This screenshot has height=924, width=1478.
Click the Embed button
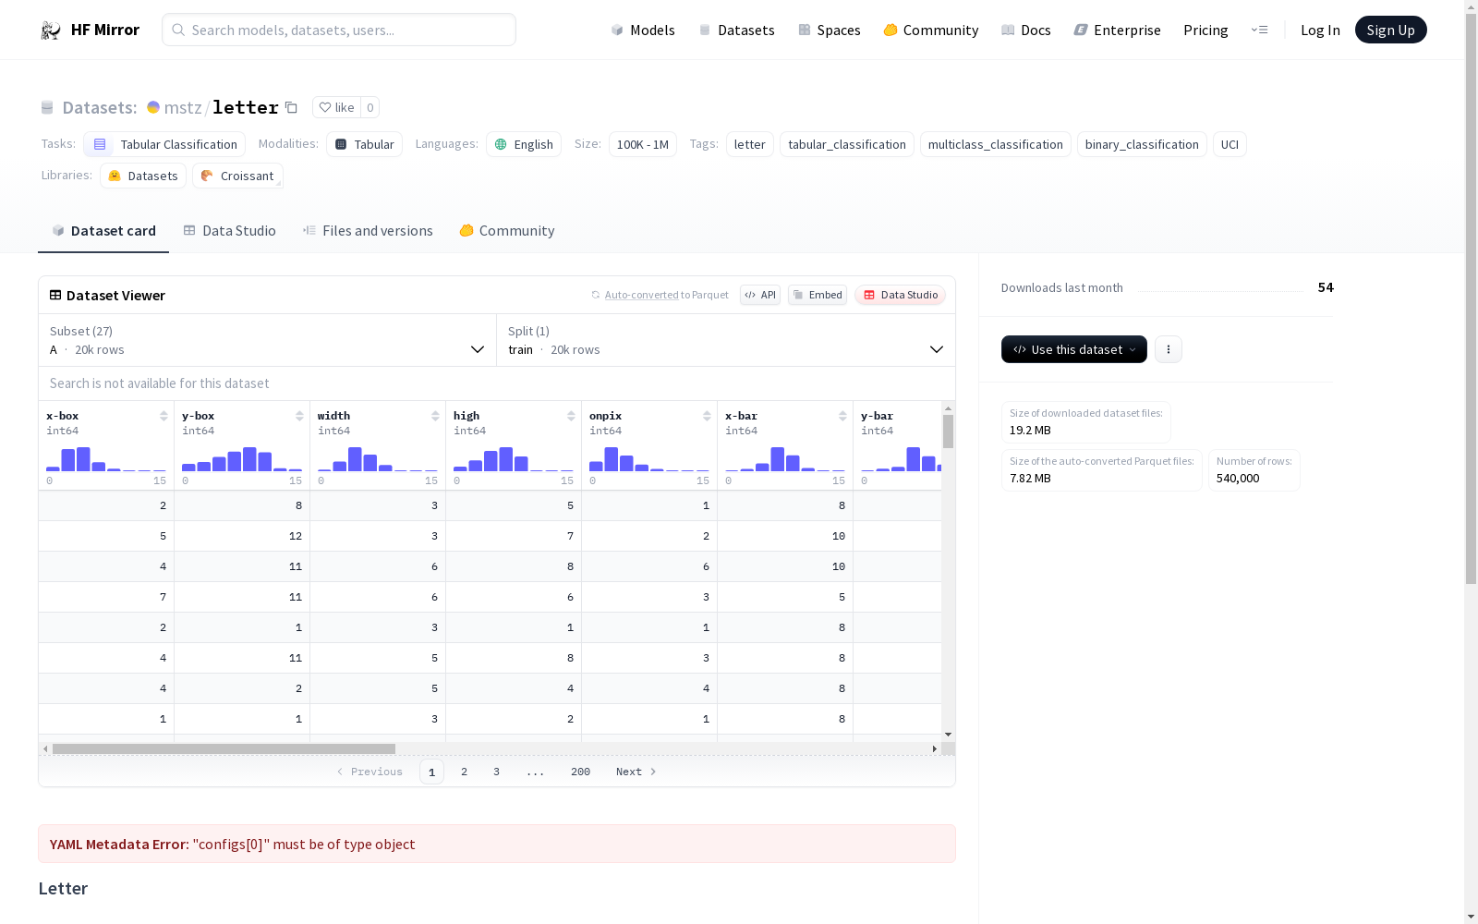click(x=818, y=295)
